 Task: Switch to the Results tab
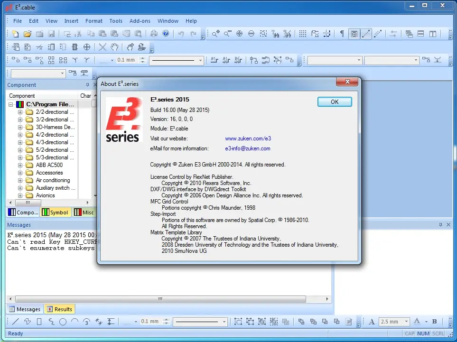tap(59, 309)
